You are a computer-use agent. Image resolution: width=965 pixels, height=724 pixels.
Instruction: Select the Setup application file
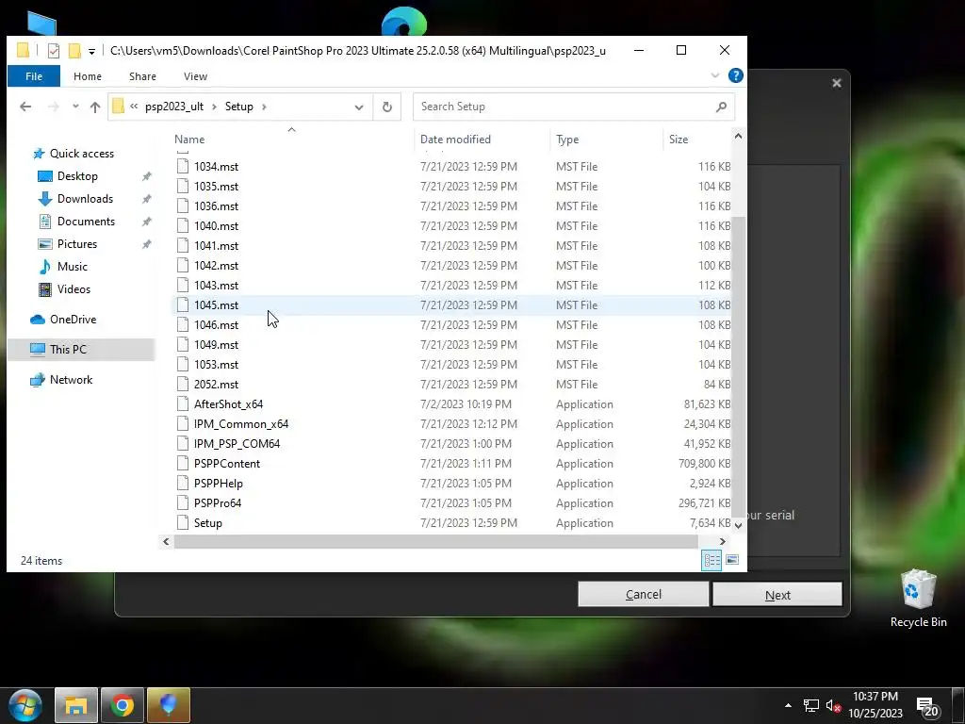pyautogui.click(x=208, y=523)
